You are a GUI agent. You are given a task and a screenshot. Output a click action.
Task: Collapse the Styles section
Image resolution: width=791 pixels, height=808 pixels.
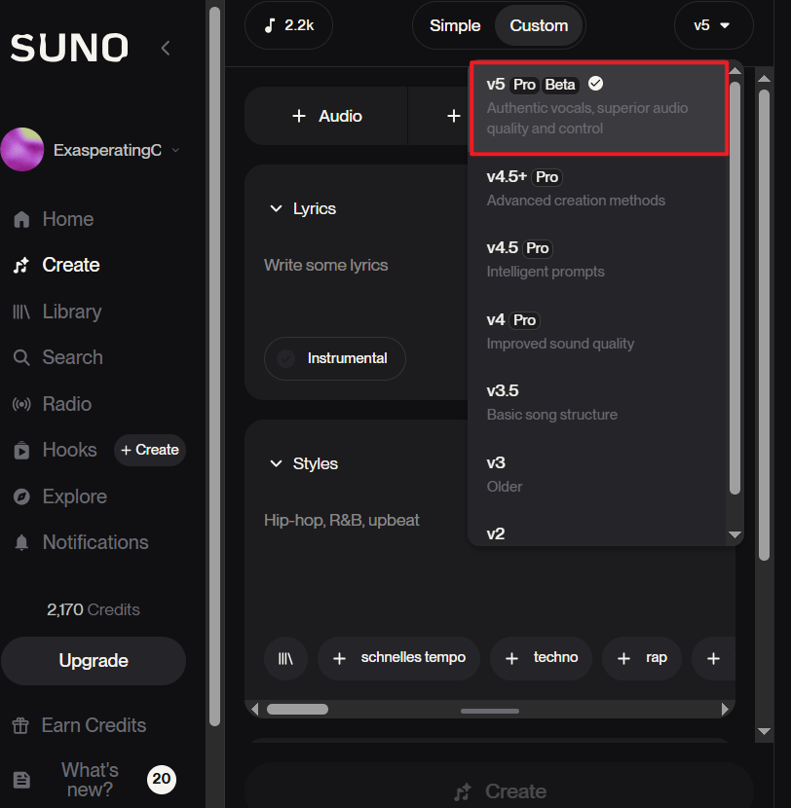(x=276, y=463)
